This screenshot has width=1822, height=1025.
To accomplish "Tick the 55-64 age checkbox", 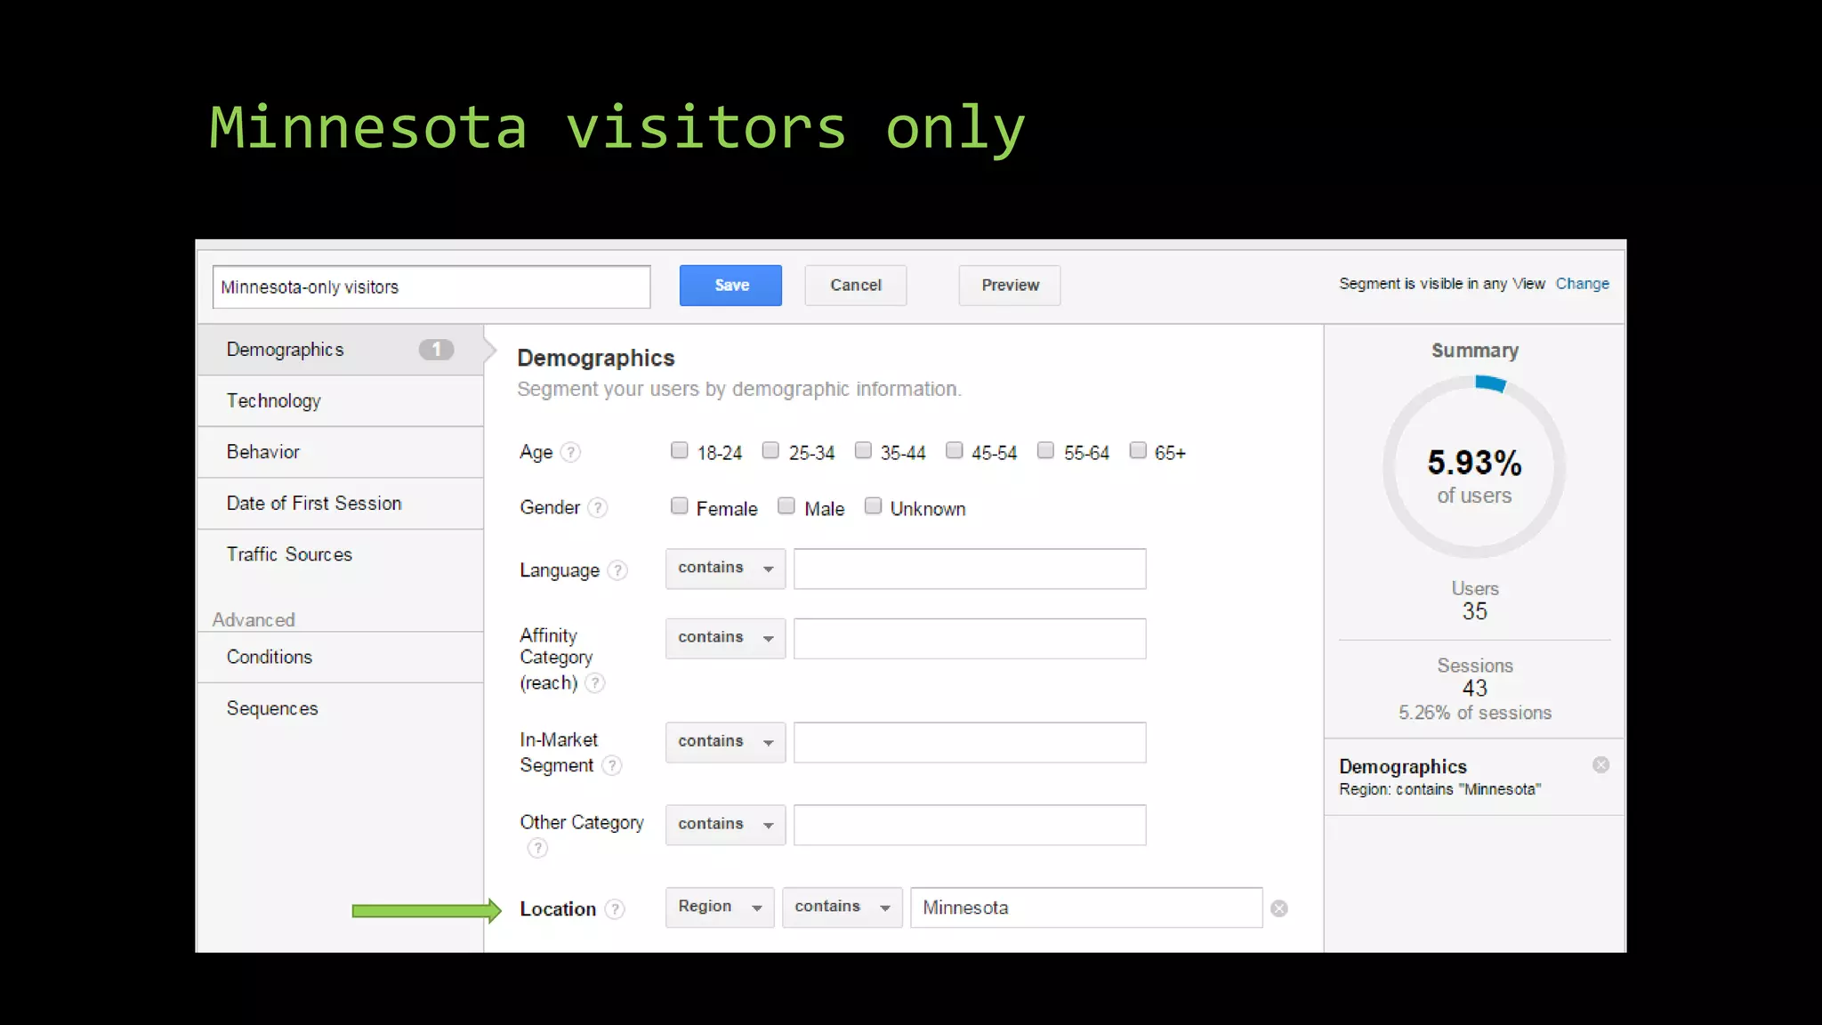I will tap(1046, 450).
